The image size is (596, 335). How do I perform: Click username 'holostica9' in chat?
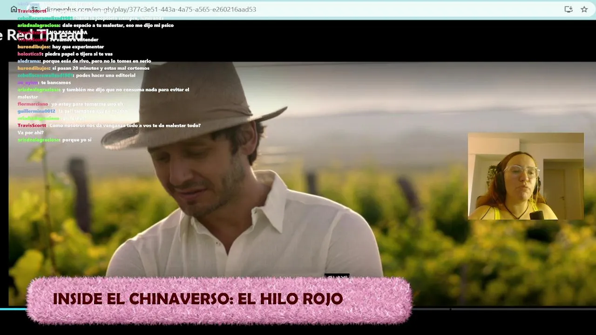(x=30, y=54)
